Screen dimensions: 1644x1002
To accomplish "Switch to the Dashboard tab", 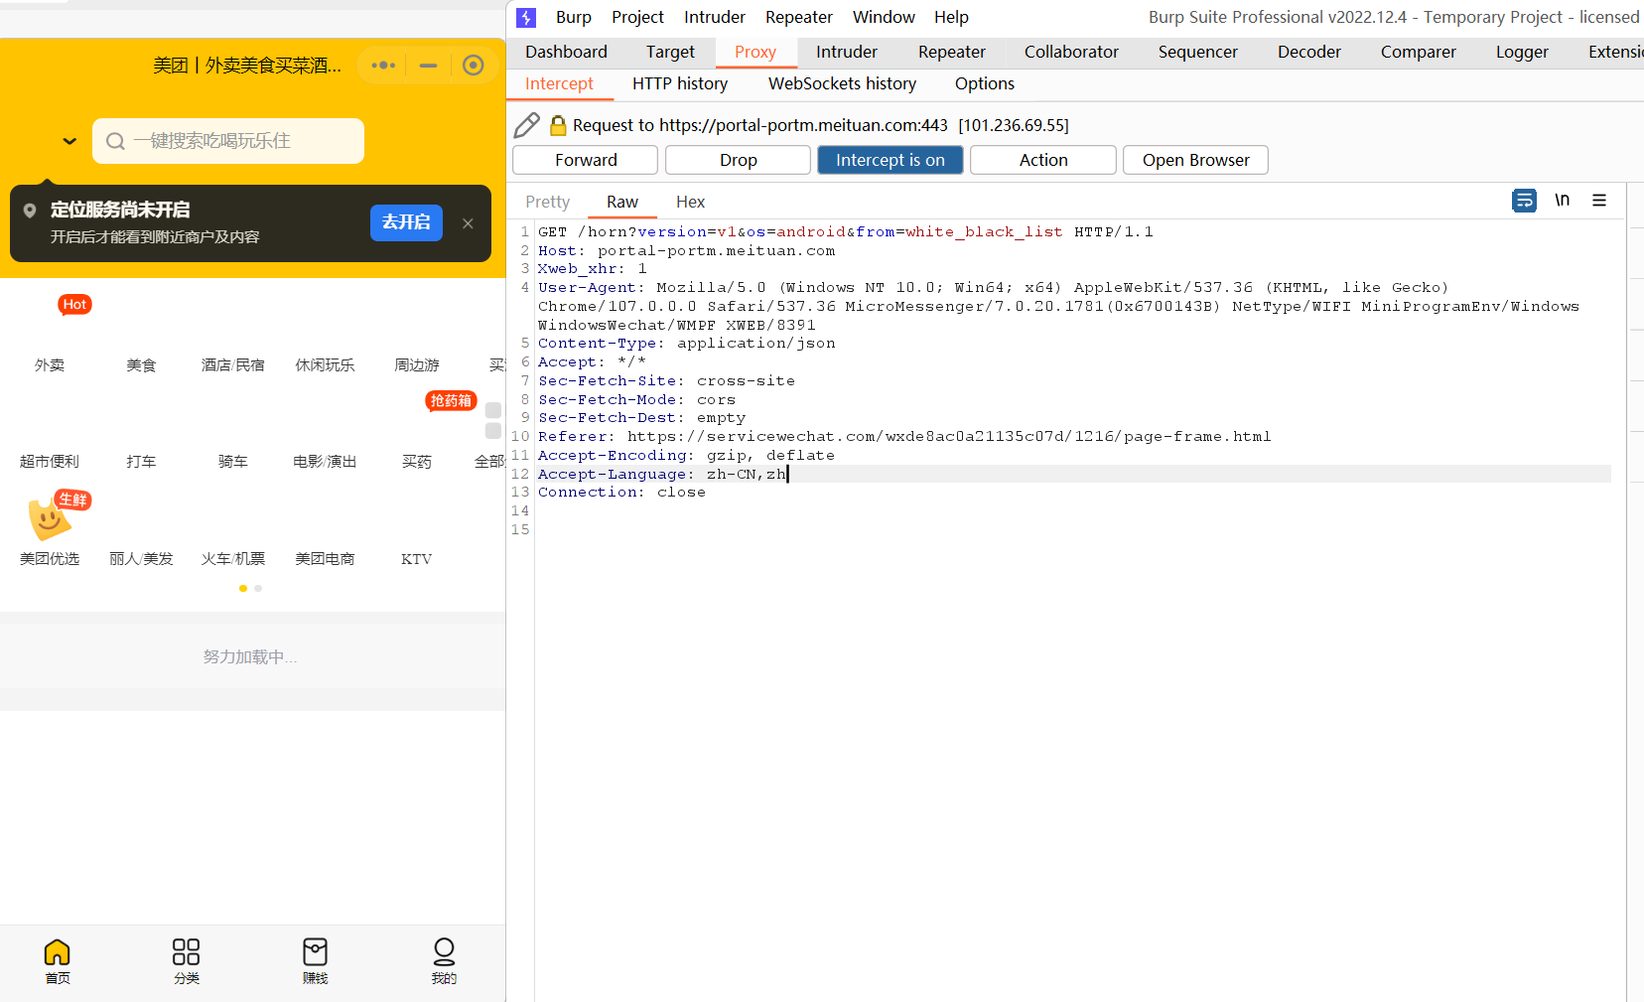I will (566, 52).
